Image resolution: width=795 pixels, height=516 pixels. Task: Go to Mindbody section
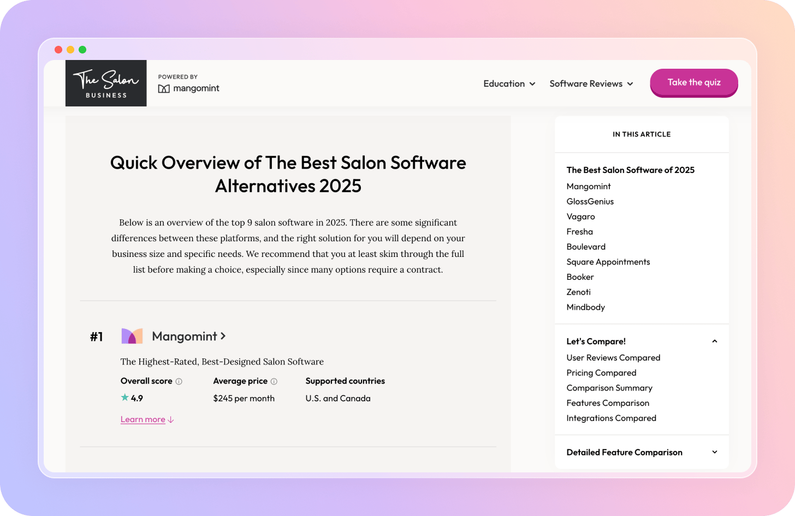click(x=586, y=307)
